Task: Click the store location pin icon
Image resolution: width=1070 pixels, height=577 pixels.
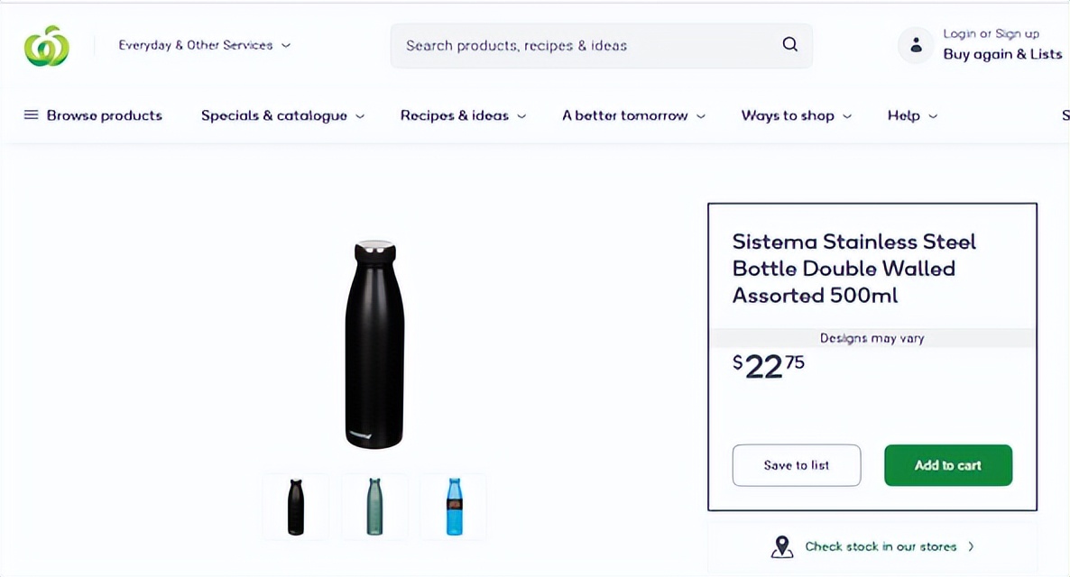Action: (782, 546)
